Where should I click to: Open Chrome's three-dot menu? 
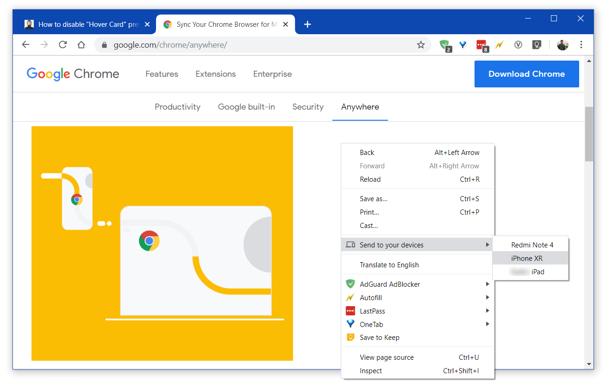(x=581, y=45)
